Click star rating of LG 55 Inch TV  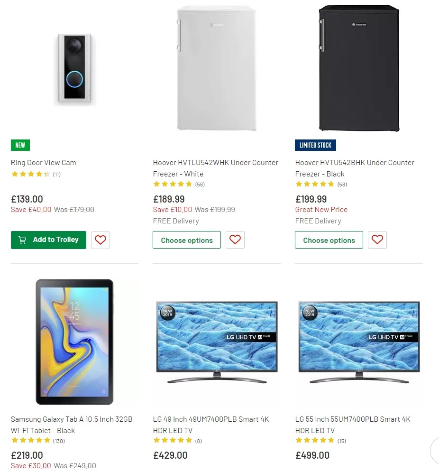click(x=315, y=441)
